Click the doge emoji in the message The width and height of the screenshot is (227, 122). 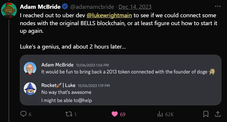(212, 72)
